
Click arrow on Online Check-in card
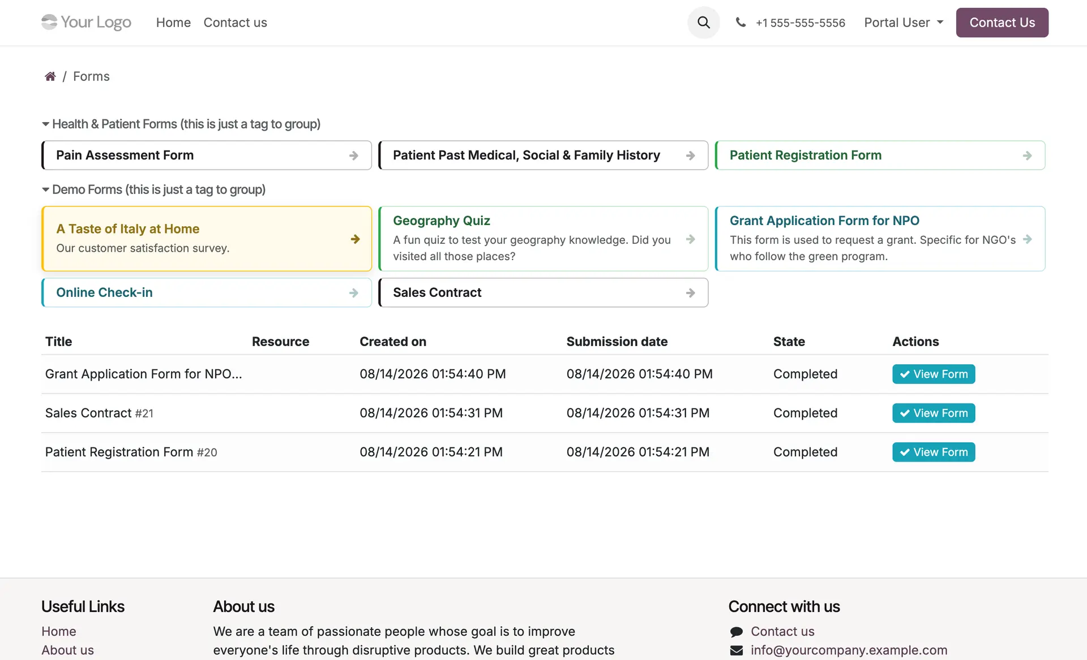354,293
